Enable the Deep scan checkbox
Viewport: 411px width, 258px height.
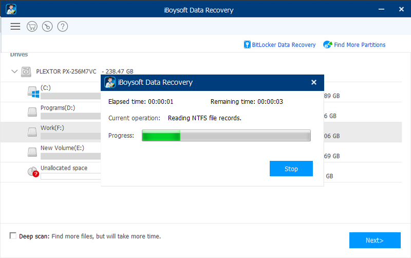(13, 236)
